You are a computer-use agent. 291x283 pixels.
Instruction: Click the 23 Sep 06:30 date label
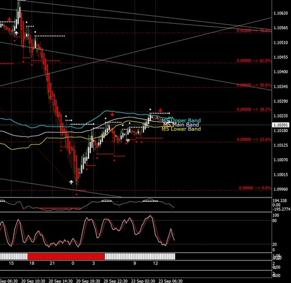(170, 281)
